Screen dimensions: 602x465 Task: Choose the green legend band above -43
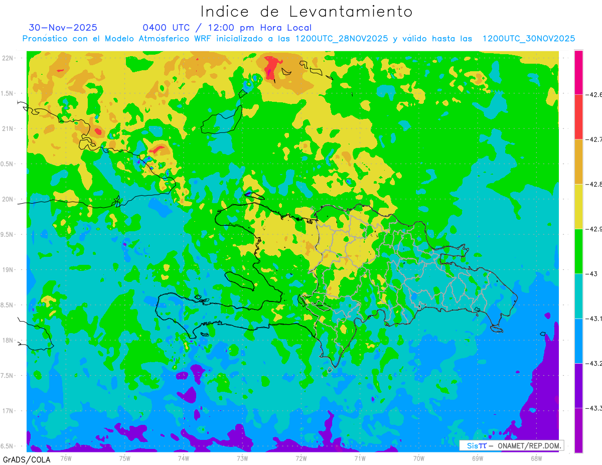(578, 251)
